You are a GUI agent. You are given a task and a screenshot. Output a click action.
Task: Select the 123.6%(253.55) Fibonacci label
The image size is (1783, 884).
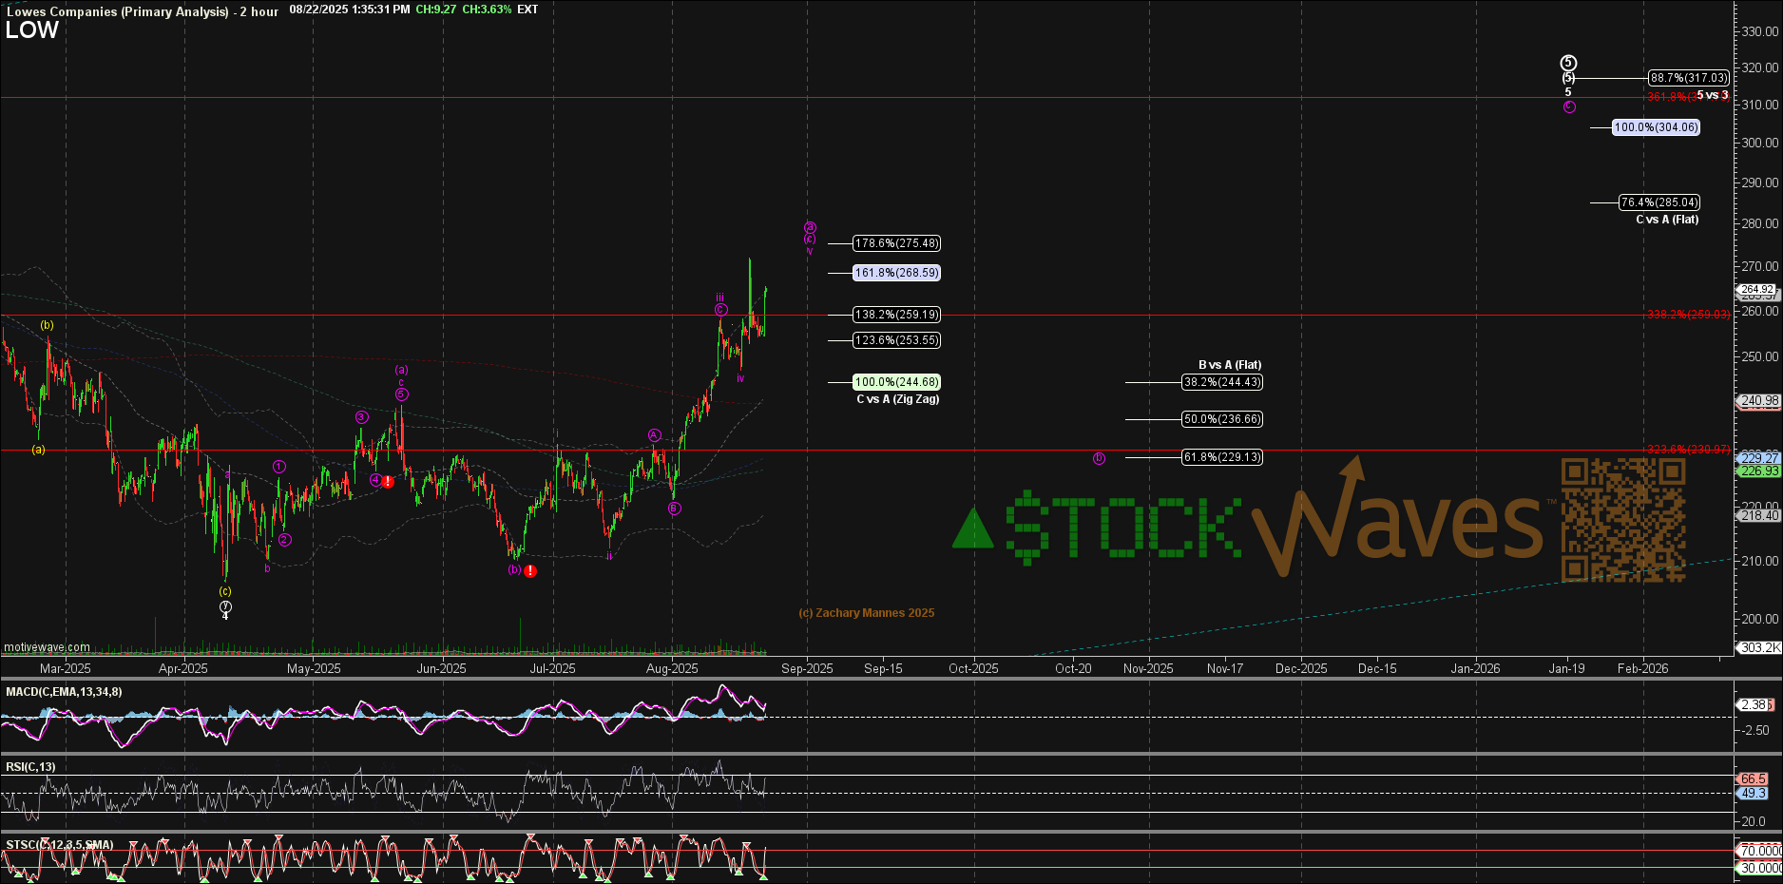tap(897, 340)
